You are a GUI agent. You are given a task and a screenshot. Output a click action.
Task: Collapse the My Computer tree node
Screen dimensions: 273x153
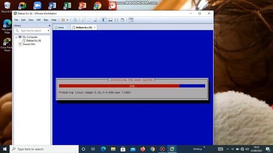16,37
